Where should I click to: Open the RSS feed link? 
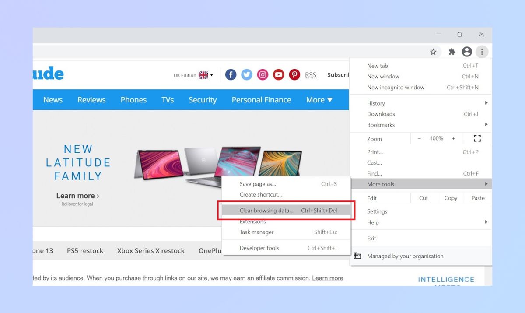coord(310,74)
